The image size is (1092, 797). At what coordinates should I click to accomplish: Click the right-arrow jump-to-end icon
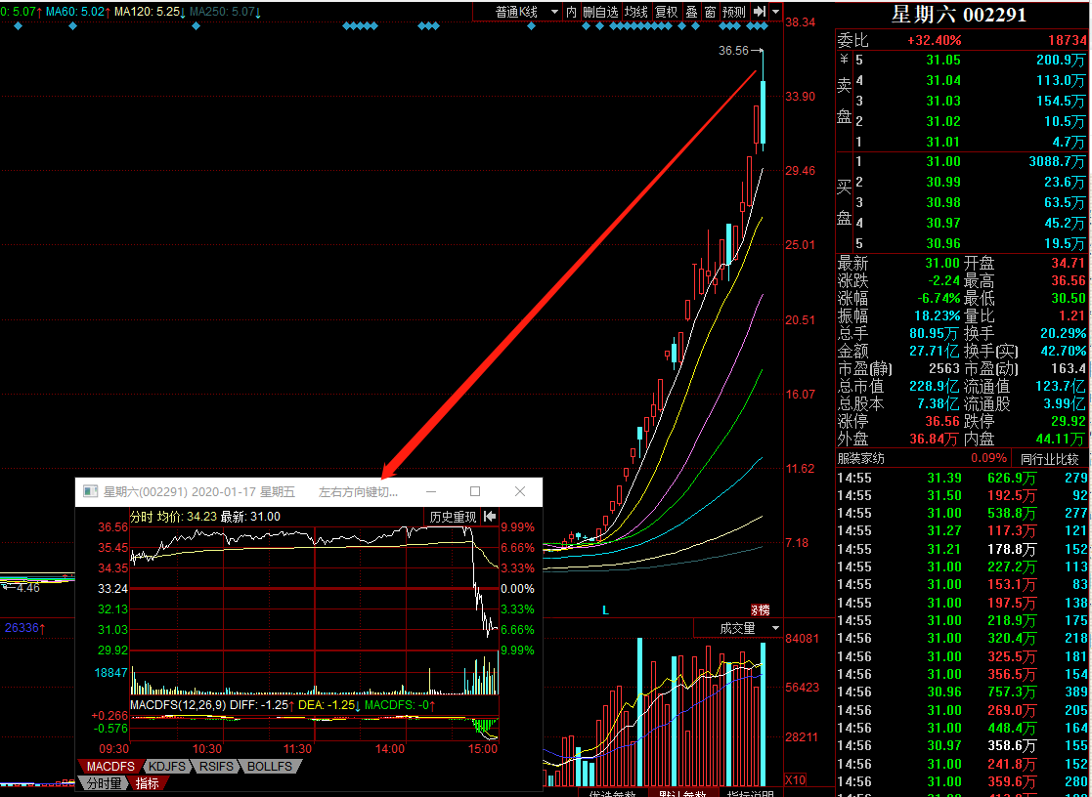[x=760, y=12]
